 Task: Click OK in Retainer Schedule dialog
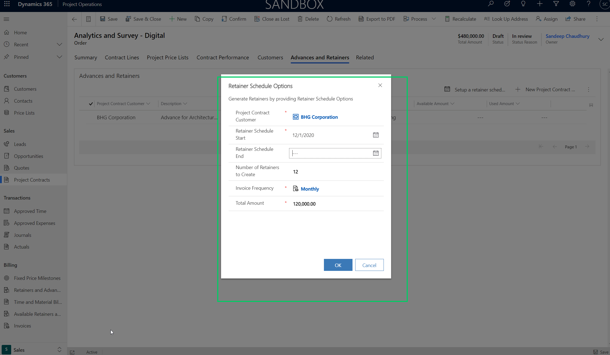point(338,265)
